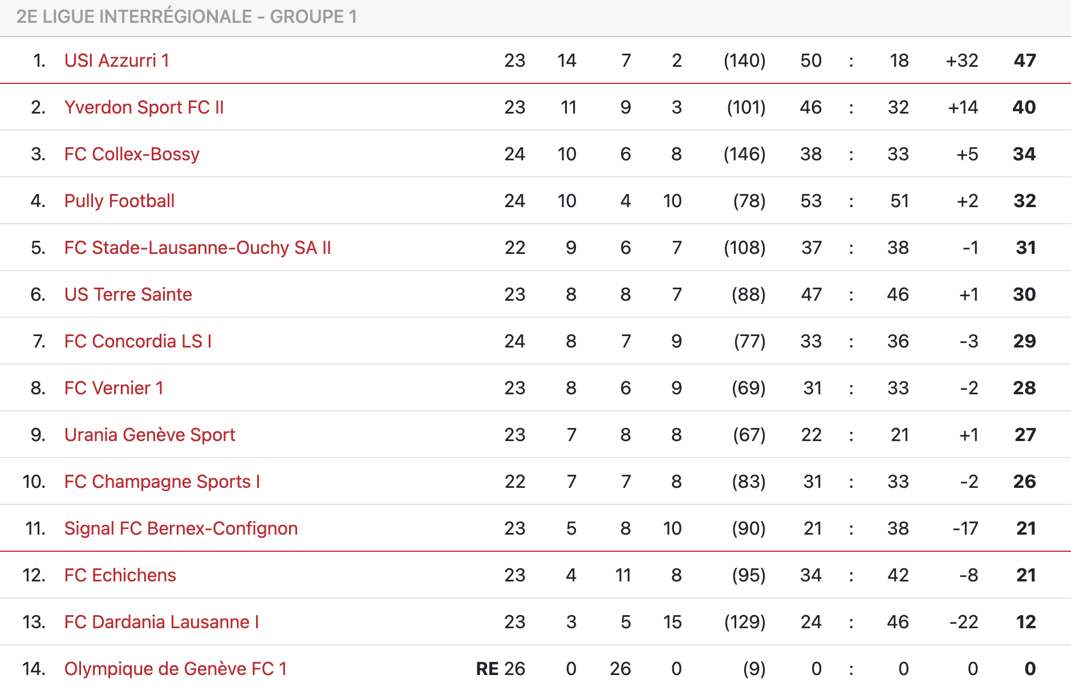
Task: Open the USI Azzurri 1 team link
Action: (x=117, y=60)
